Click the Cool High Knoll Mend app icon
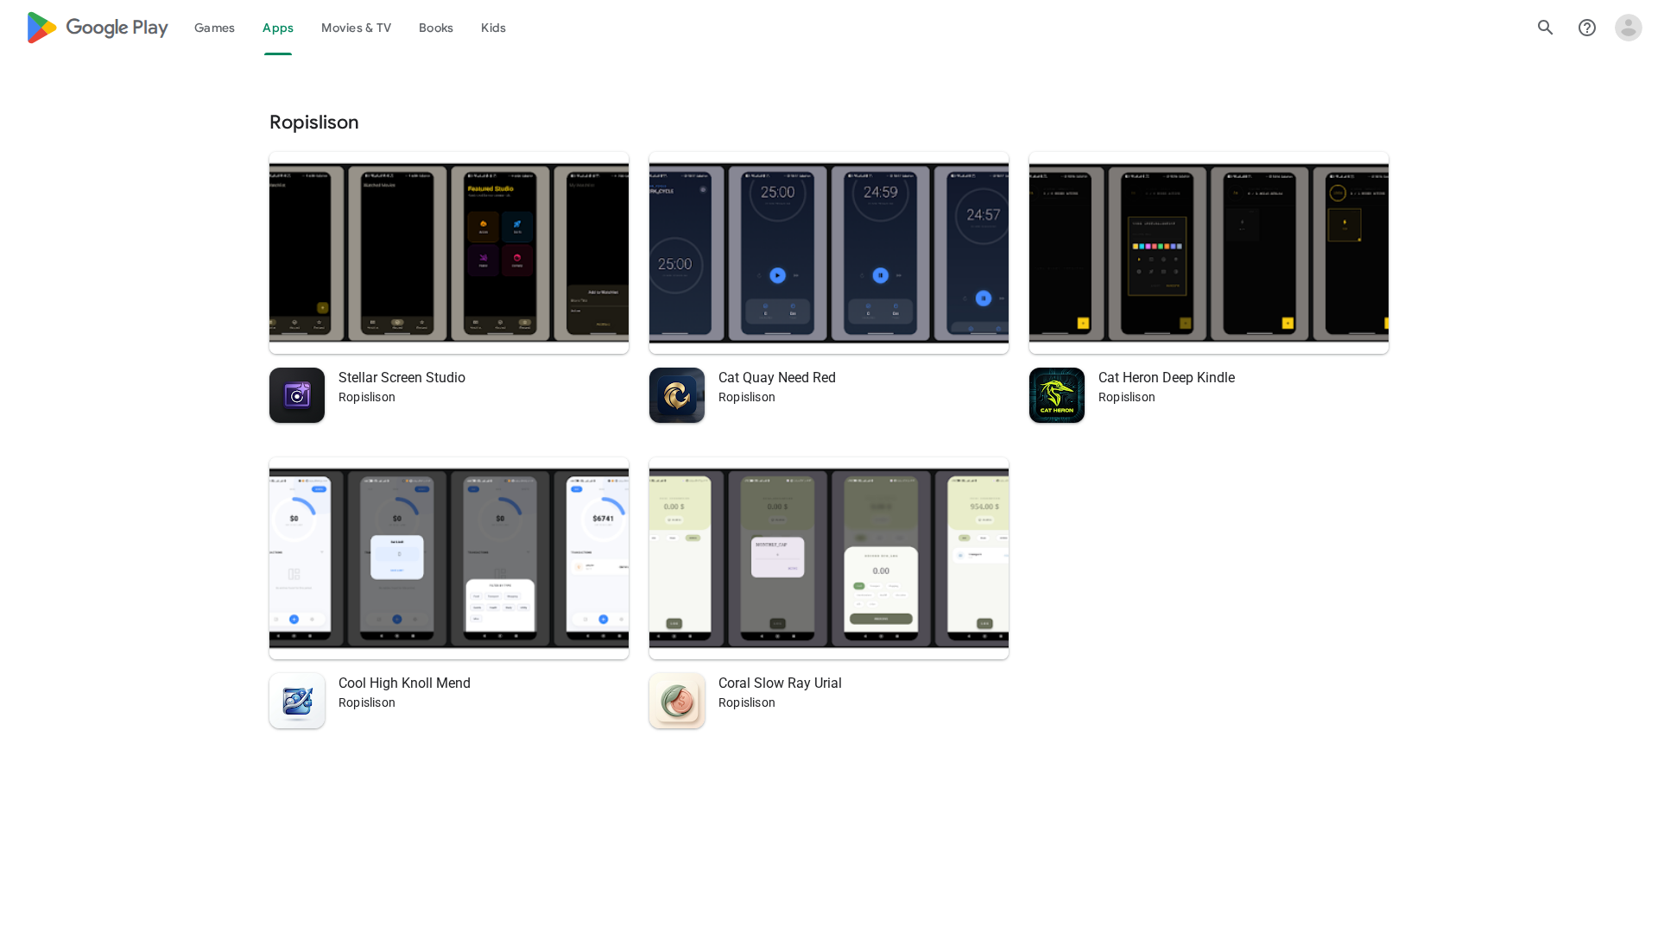 pos(297,701)
